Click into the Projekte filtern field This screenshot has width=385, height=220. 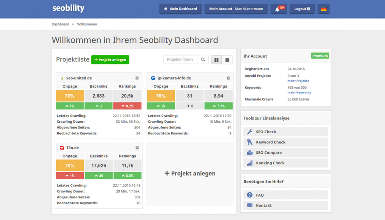(x=181, y=60)
